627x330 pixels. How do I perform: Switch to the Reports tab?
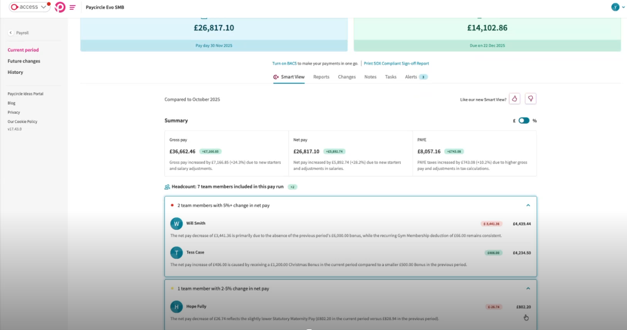click(x=321, y=77)
